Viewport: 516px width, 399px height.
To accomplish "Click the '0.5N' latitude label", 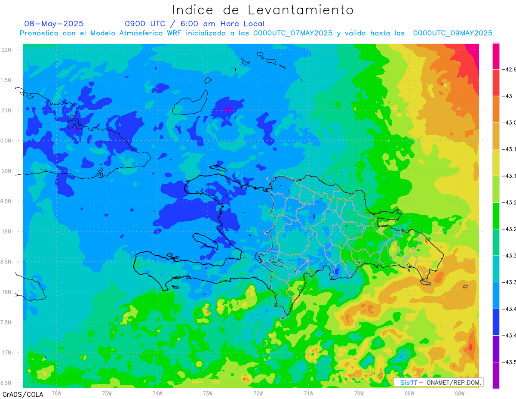I will point(6,141).
